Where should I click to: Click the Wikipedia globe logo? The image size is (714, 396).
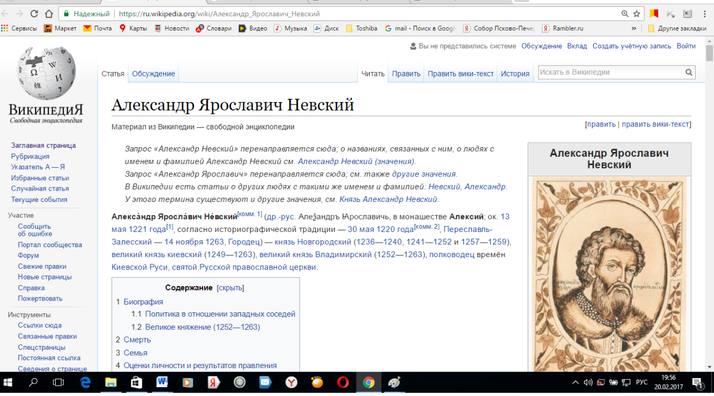(46, 73)
